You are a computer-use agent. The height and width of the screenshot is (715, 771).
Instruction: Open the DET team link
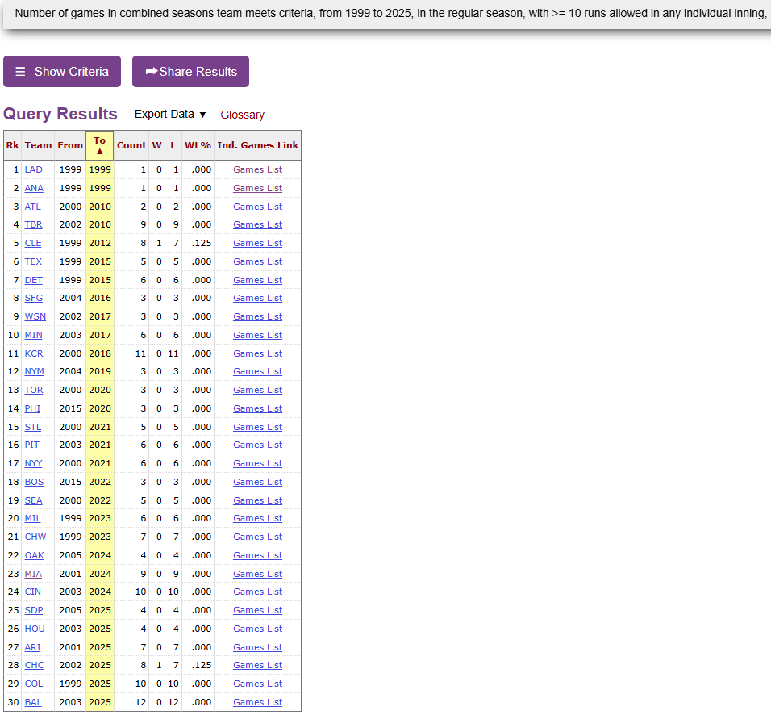point(33,280)
